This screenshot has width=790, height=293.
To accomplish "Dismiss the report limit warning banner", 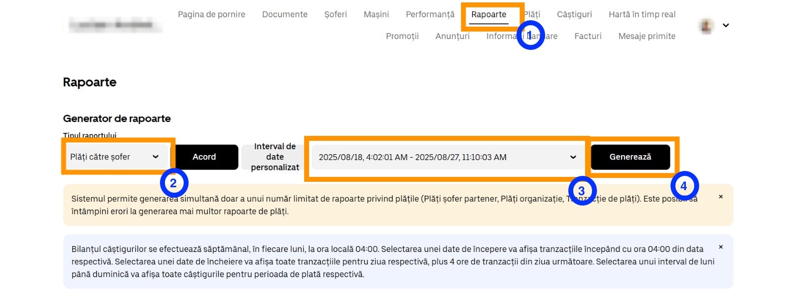I will 721,197.
